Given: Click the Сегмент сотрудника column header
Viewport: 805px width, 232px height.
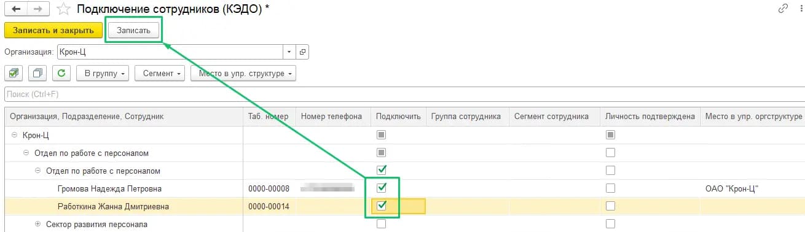Looking at the screenshot, I should point(554,117).
